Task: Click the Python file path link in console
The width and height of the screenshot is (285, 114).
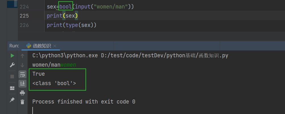Action: coord(164,56)
